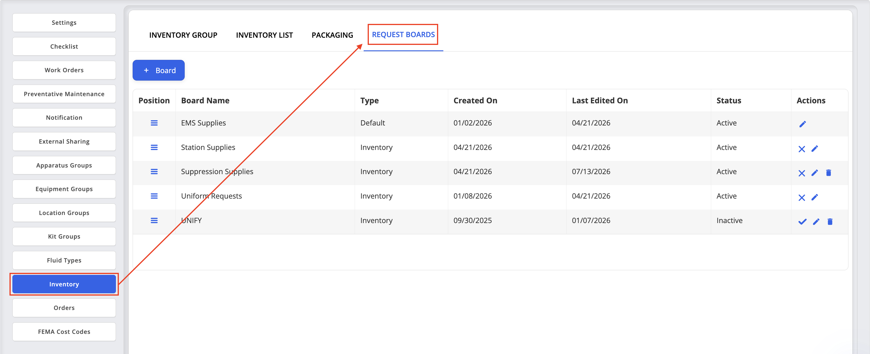Go to External Sharing
Image resolution: width=870 pixels, height=354 pixels.
64,142
